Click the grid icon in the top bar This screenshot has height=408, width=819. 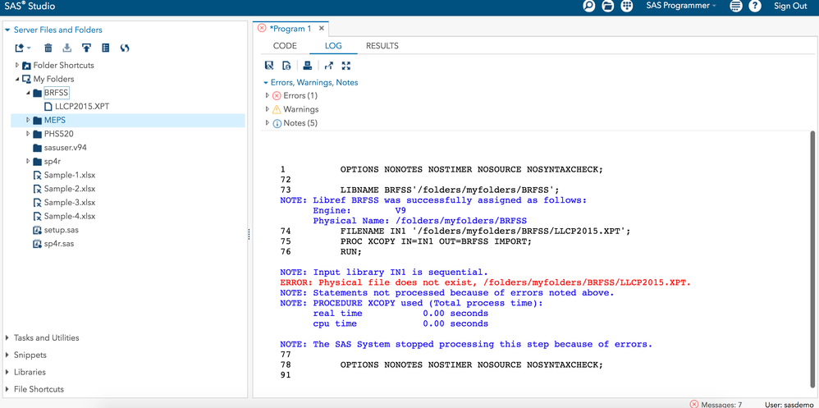[627, 7]
